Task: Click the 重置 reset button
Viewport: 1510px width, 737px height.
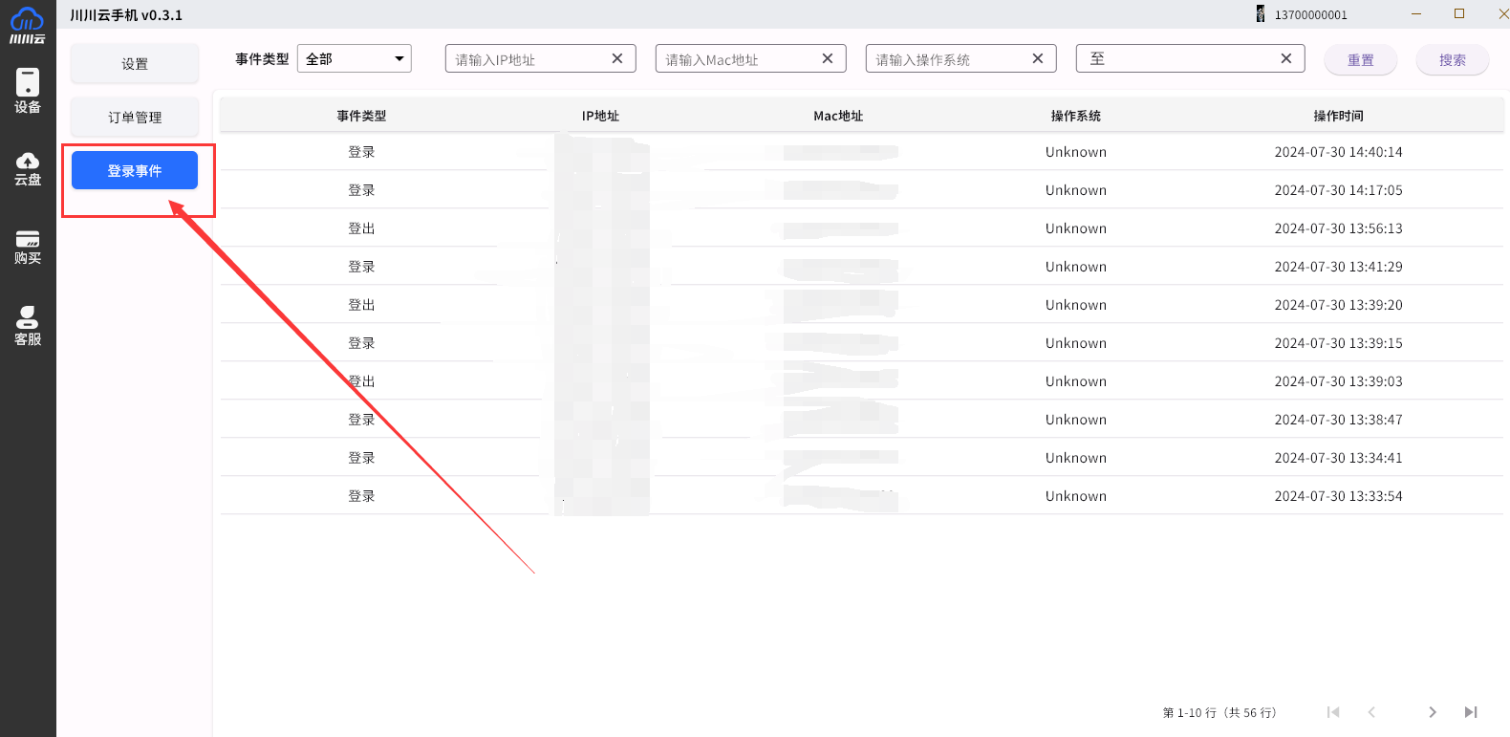Action: click(x=1360, y=60)
